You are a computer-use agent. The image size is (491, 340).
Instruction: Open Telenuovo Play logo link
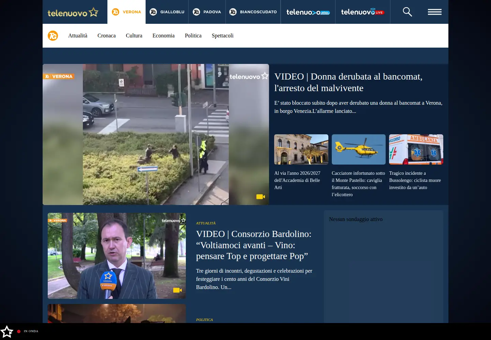(308, 12)
